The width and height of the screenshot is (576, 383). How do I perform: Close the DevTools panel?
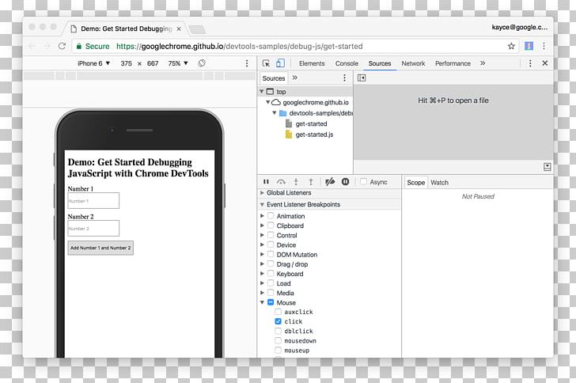(545, 63)
